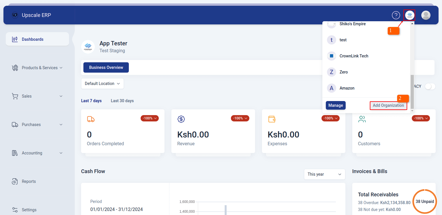Click the Upscale ERP logo
442x215 pixels.
tap(15, 15)
